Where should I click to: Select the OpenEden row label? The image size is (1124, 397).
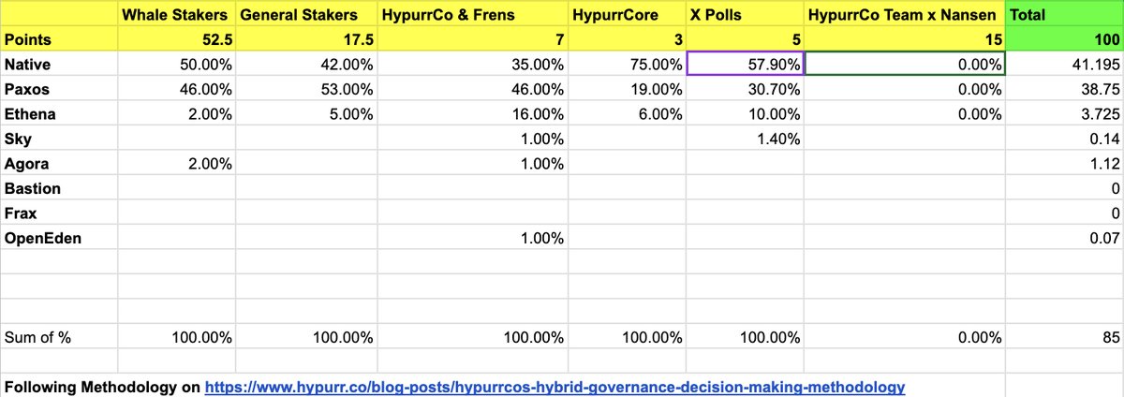(59, 238)
